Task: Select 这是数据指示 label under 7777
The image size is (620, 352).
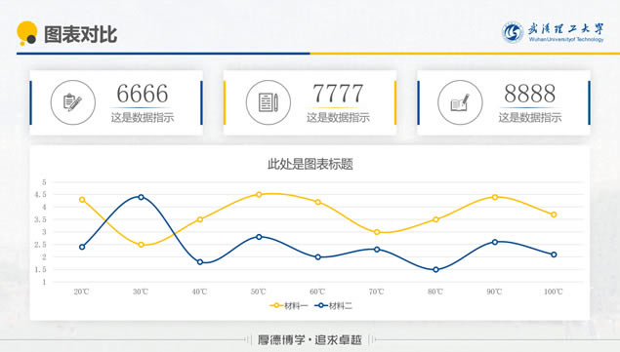Action: (338, 117)
